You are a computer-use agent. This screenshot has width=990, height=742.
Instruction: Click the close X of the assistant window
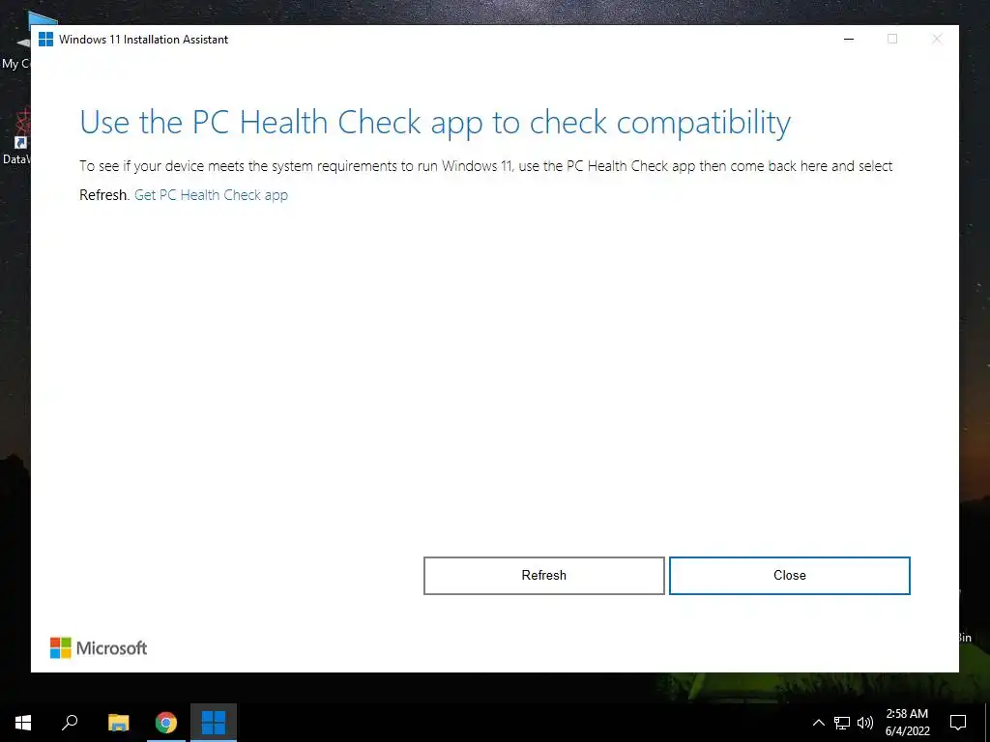click(937, 39)
